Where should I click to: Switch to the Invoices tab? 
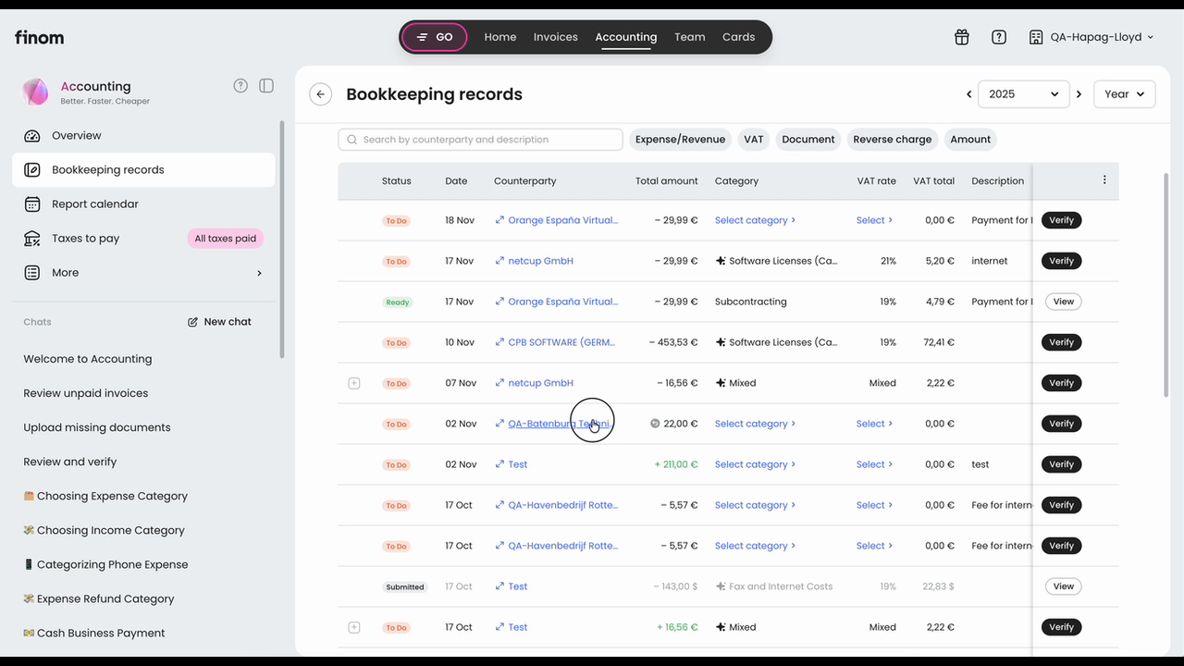[x=556, y=37]
